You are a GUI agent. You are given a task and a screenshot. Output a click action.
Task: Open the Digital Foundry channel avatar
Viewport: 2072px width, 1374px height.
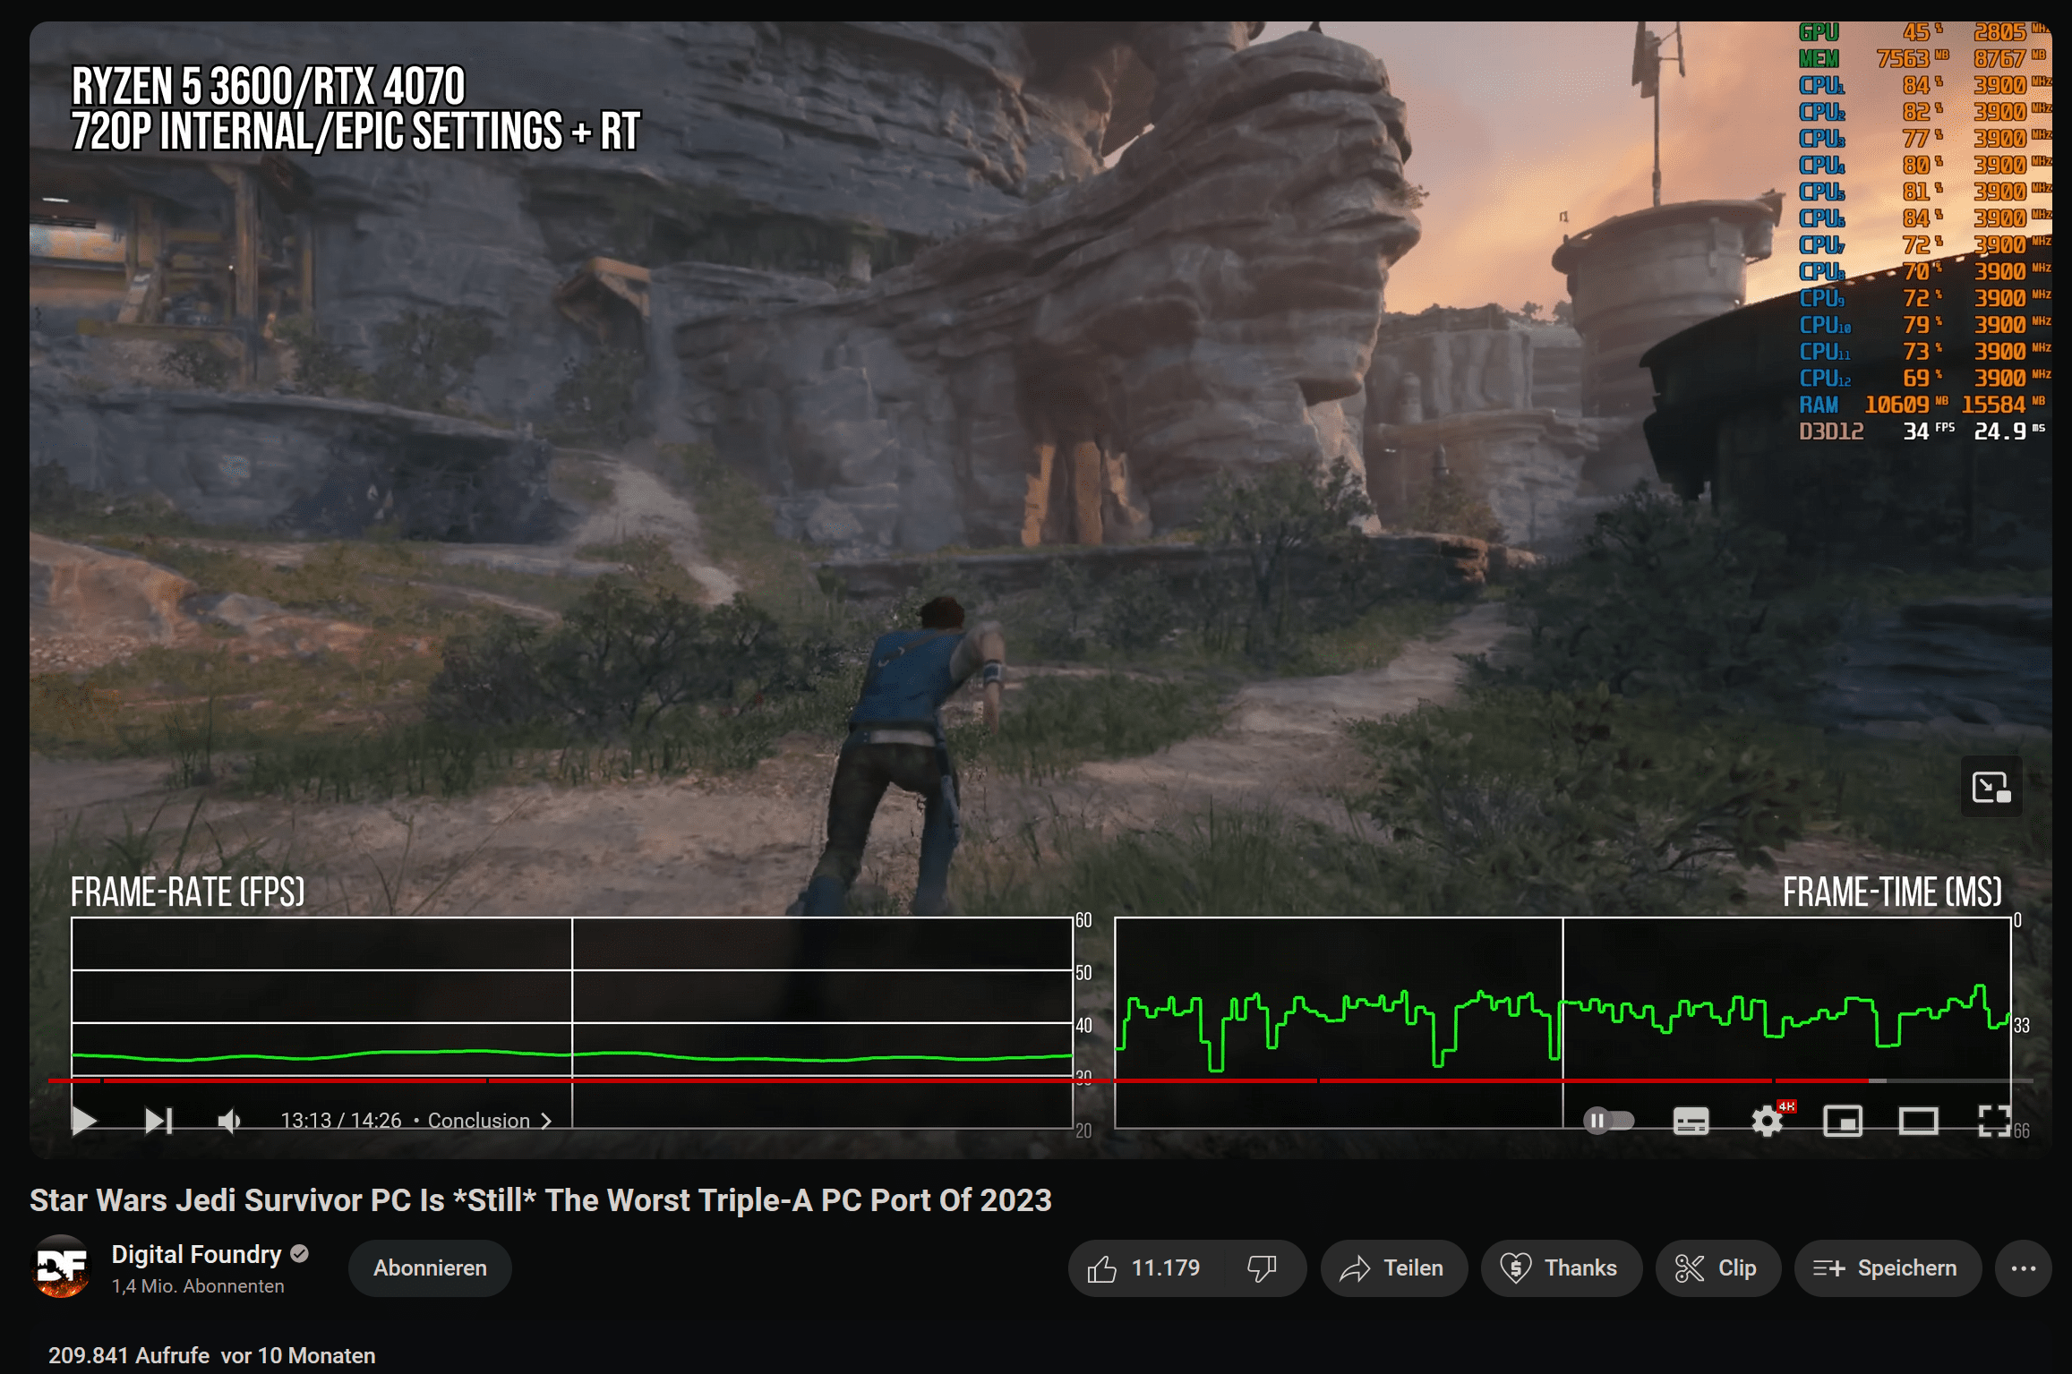click(x=63, y=1267)
